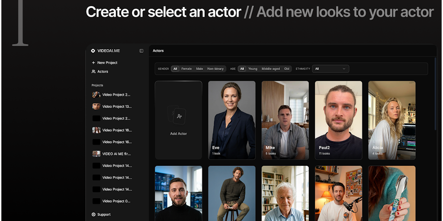Select the Non-binary gender filter

(215, 69)
